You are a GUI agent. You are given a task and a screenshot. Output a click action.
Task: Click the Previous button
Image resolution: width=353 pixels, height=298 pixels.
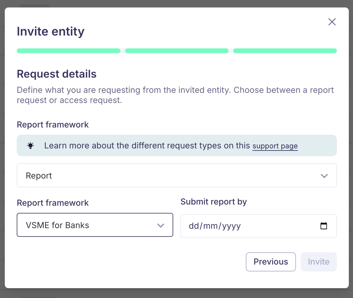tap(271, 262)
